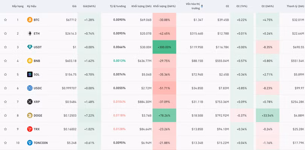305x150 pixels.
Task: Star the TONCOIN row
Action: (x=5, y=143)
